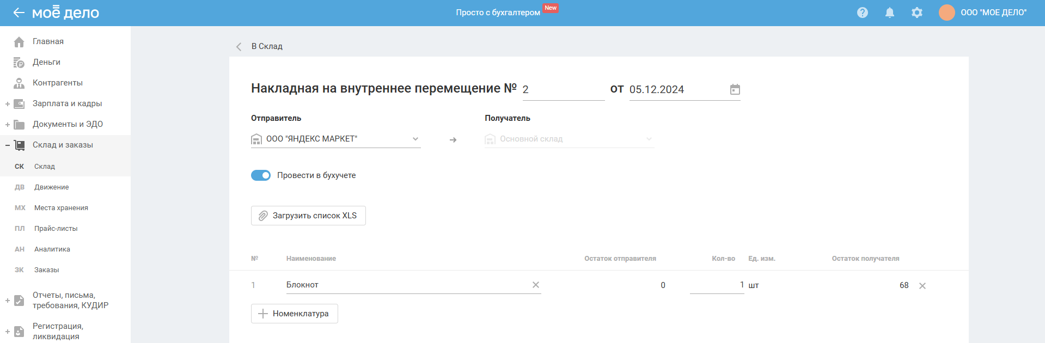Screen dimensions: 1045x343
Task: Open Движение submenu item
Action: coord(52,187)
